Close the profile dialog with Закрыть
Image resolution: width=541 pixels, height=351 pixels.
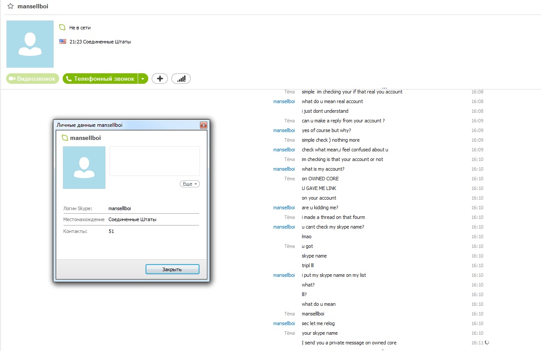click(172, 269)
